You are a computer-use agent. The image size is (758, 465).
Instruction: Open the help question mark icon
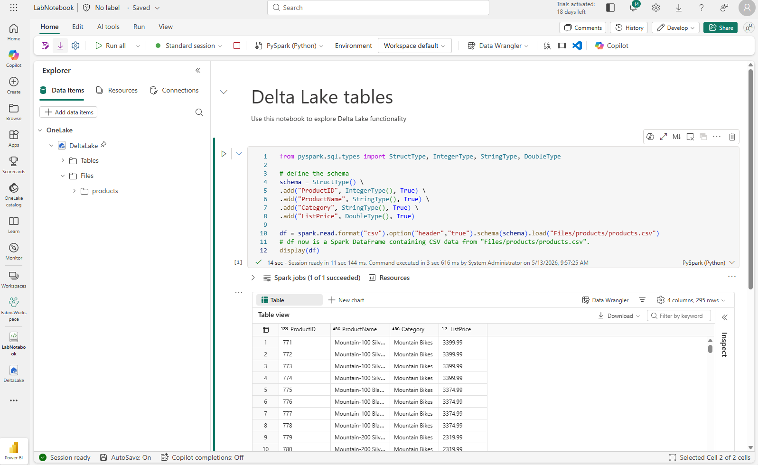(702, 8)
